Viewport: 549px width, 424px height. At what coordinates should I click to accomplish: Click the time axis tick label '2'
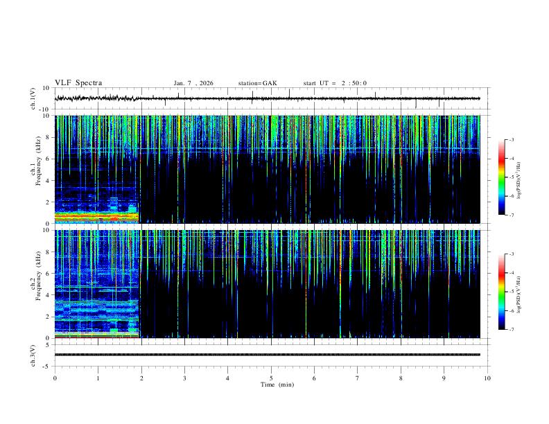pos(141,378)
